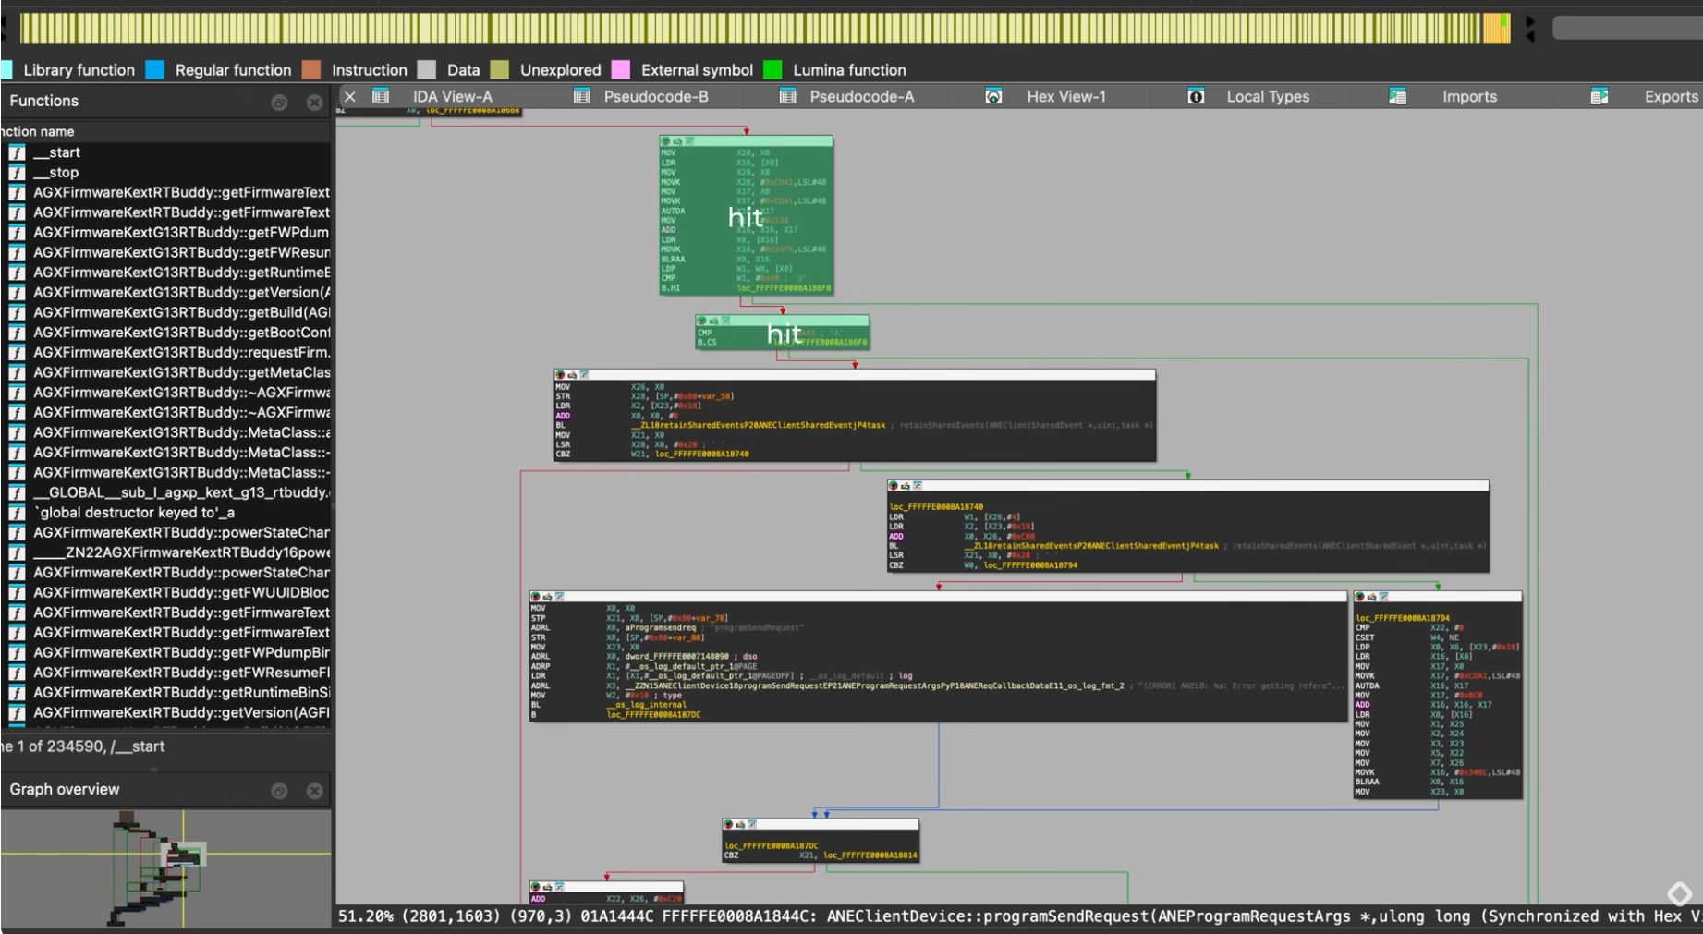This screenshot has width=1703, height=934.
Task: Click the IDA View-A tab icon
Action: [381, 96]
